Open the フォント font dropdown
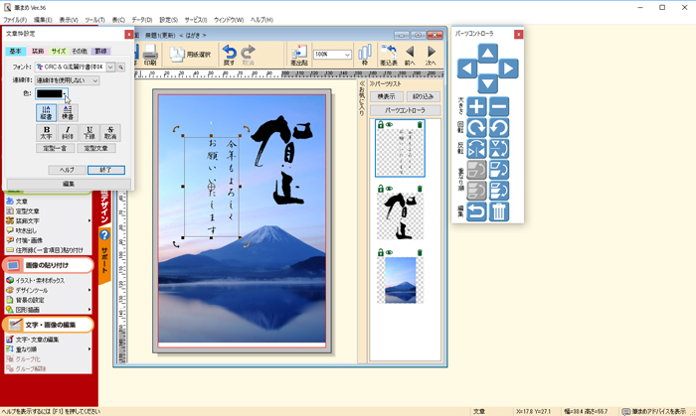Screen dimensions: 696x416 pos(110,67)
